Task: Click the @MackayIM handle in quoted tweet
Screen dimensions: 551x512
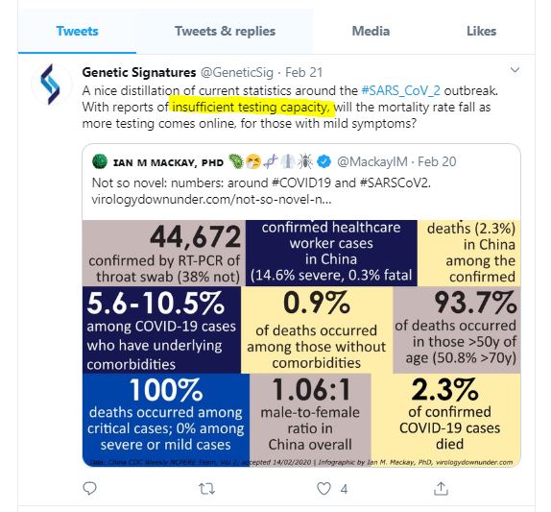Action: coord(372,161)
